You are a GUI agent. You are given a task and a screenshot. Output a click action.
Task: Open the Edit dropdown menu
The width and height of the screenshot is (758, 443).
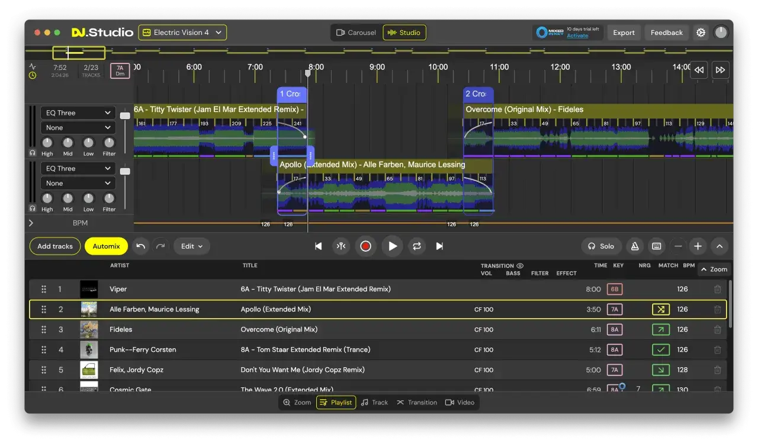(x=192, y=246)
